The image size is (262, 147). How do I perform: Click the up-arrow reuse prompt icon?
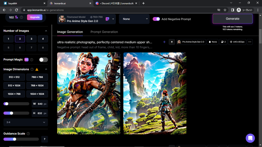pos(172,42)
